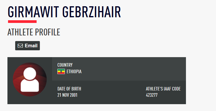The image size is (216, 111).
Task: Click the white head of avatar silhouette
Action: click(30, 74)
